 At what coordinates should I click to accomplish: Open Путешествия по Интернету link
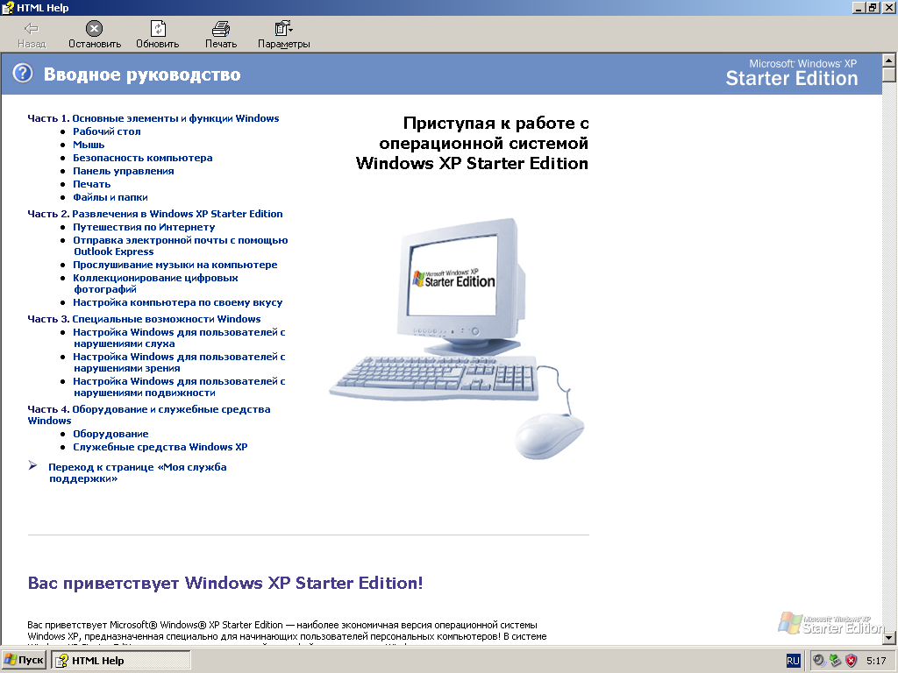point(144,227)
